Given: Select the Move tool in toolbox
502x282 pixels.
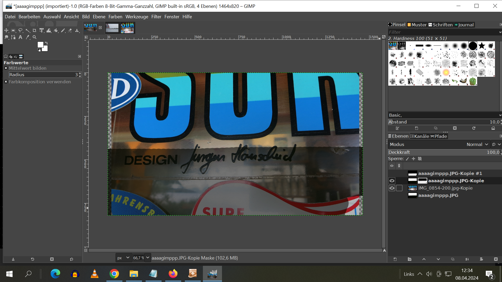Looking at the screenshot, I should click(x=6, y=31).
